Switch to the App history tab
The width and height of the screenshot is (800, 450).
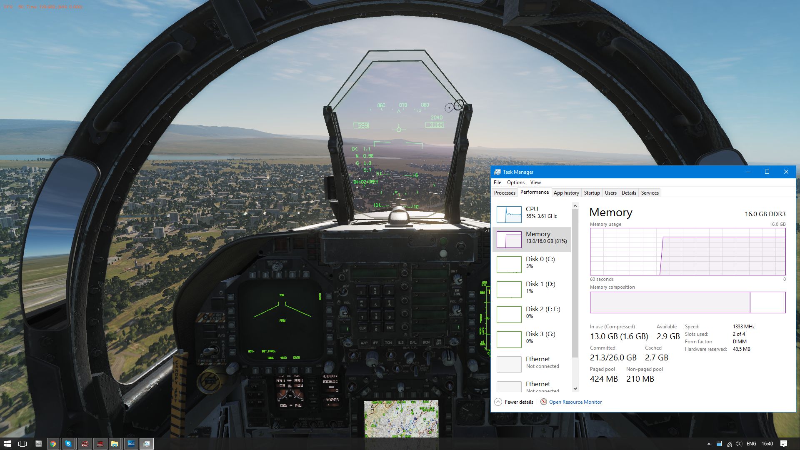(x=566, y=193)
